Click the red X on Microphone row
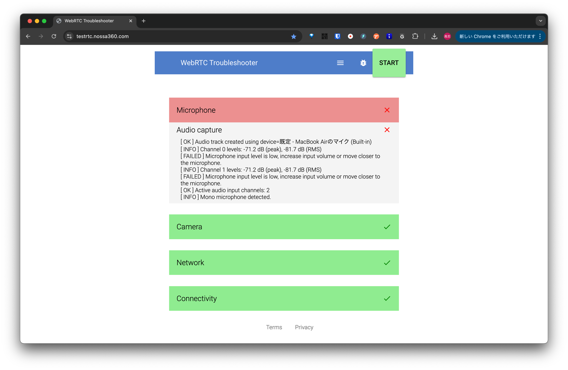 pos(387,110)
